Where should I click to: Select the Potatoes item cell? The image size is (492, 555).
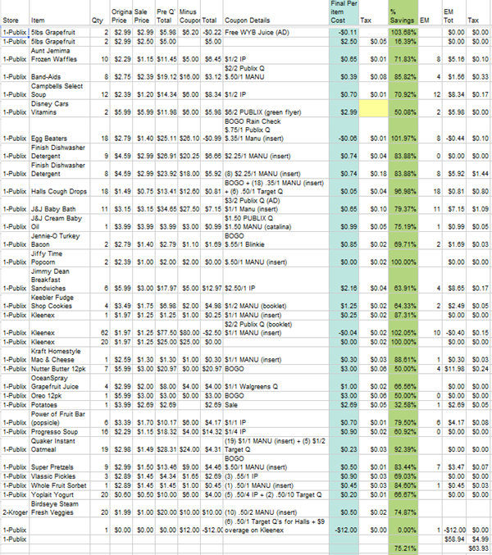click(60, 405)
